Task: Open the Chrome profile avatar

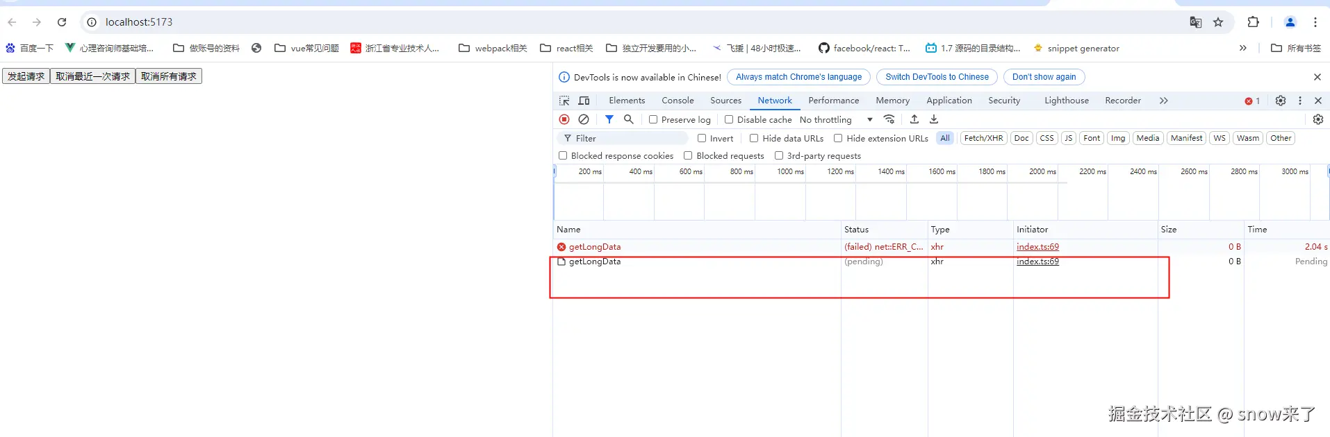Action: pos(1290,22)
